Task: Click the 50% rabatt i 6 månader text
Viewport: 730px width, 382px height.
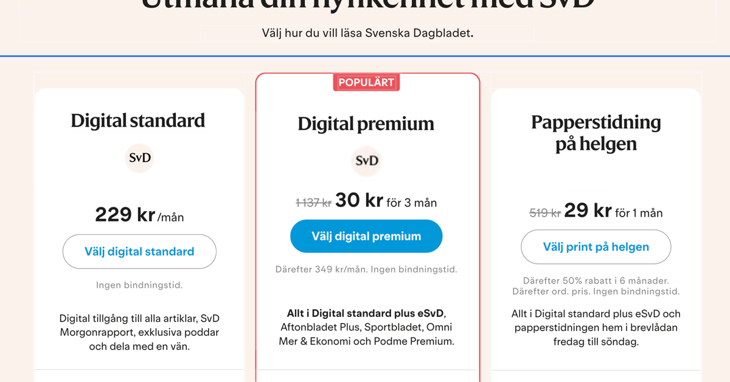Action: [596, 281]
